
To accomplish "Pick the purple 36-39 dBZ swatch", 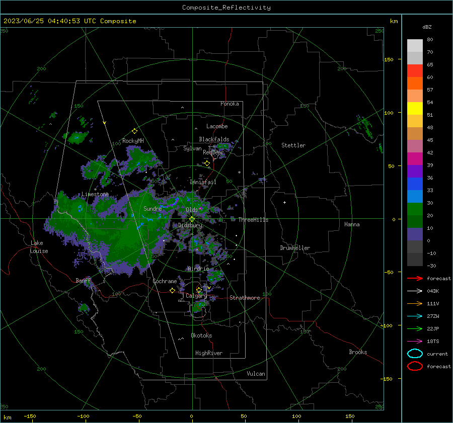I will pyautogui.click(x=415, y=172).
